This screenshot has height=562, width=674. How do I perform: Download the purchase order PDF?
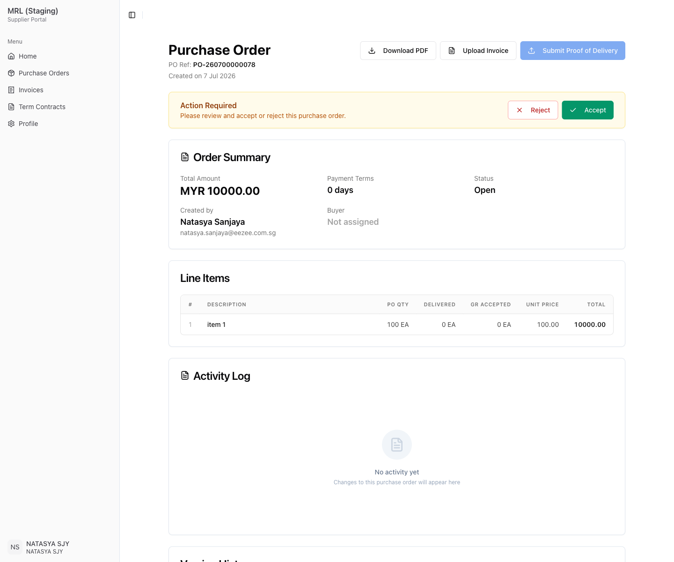398,51
